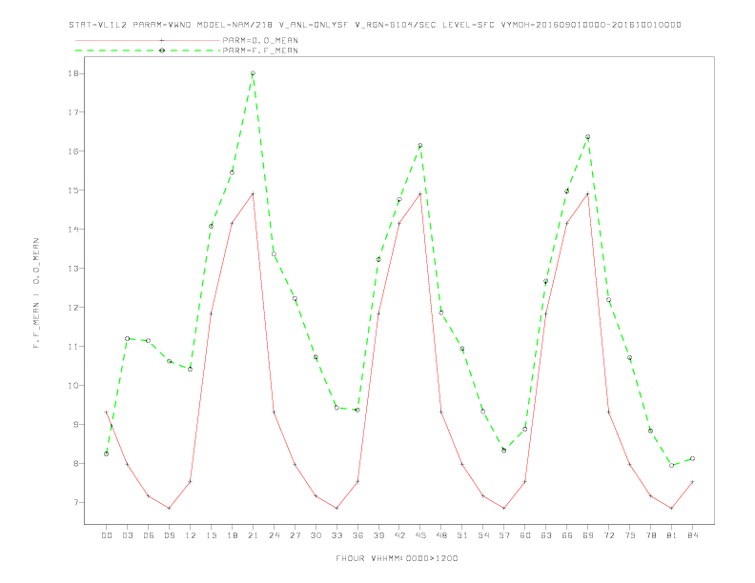Click the x-axis forecast hour label 72
Viewport: 755px width, 583px height.
pos(609,535)
